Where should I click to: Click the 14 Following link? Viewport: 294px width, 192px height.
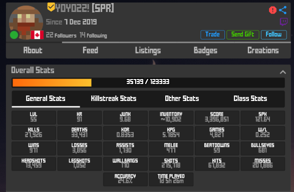93,35
